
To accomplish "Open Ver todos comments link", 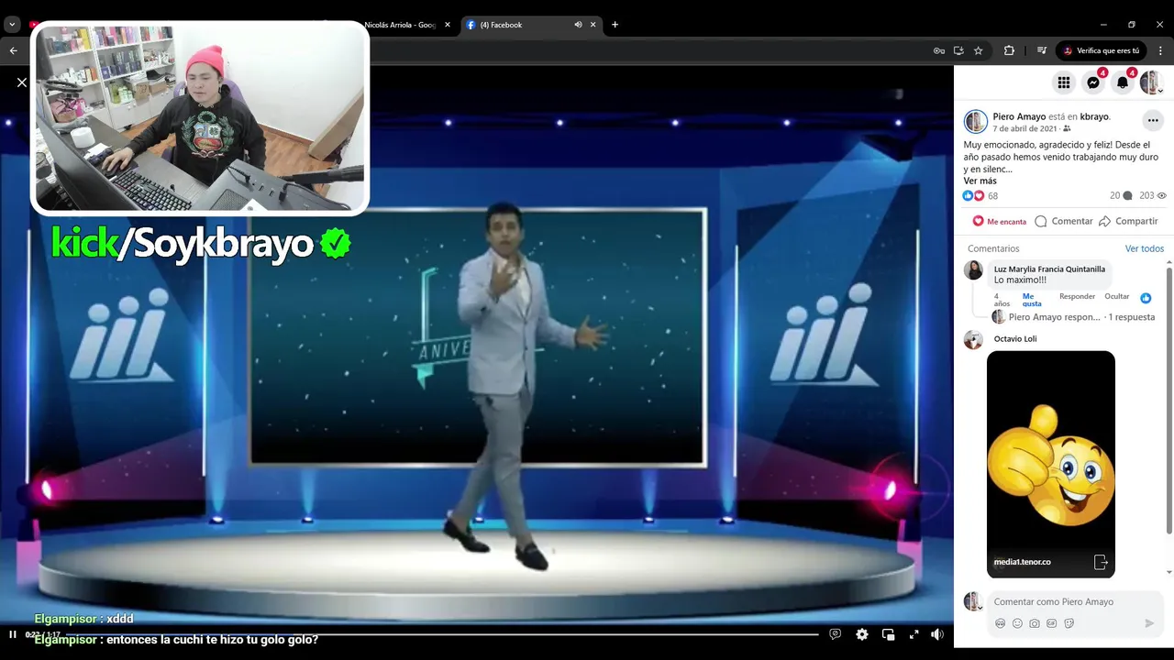I will coord(1145,248).
